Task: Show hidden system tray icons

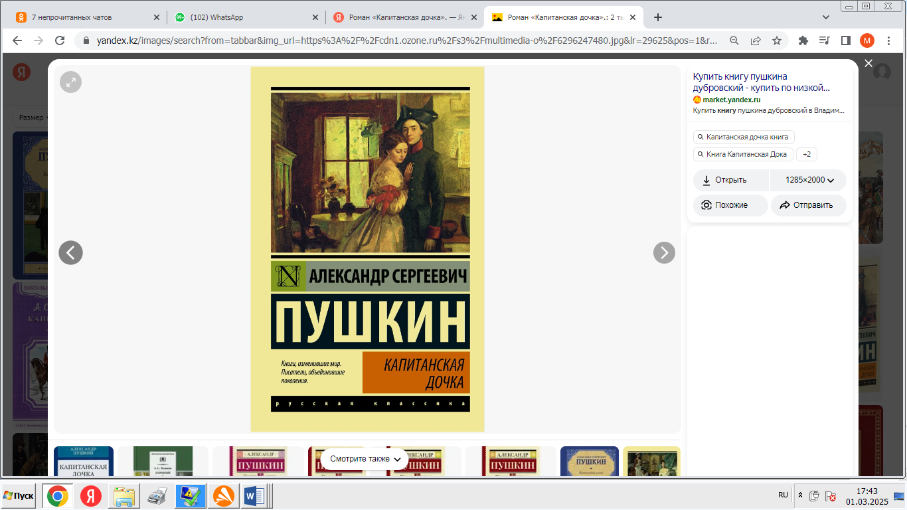Action: (x=800, y=495)
